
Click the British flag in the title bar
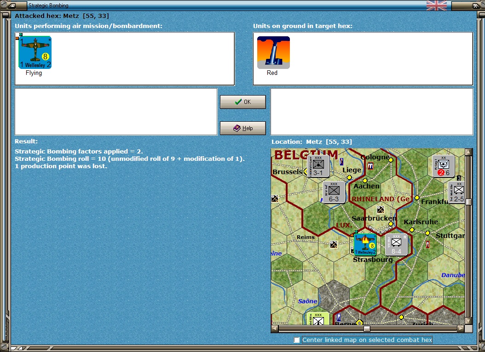click(436, 5)
